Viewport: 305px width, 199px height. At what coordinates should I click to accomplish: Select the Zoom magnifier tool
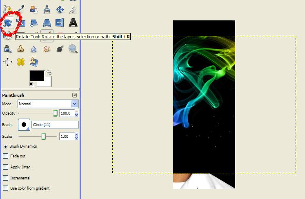pos(73,49)
